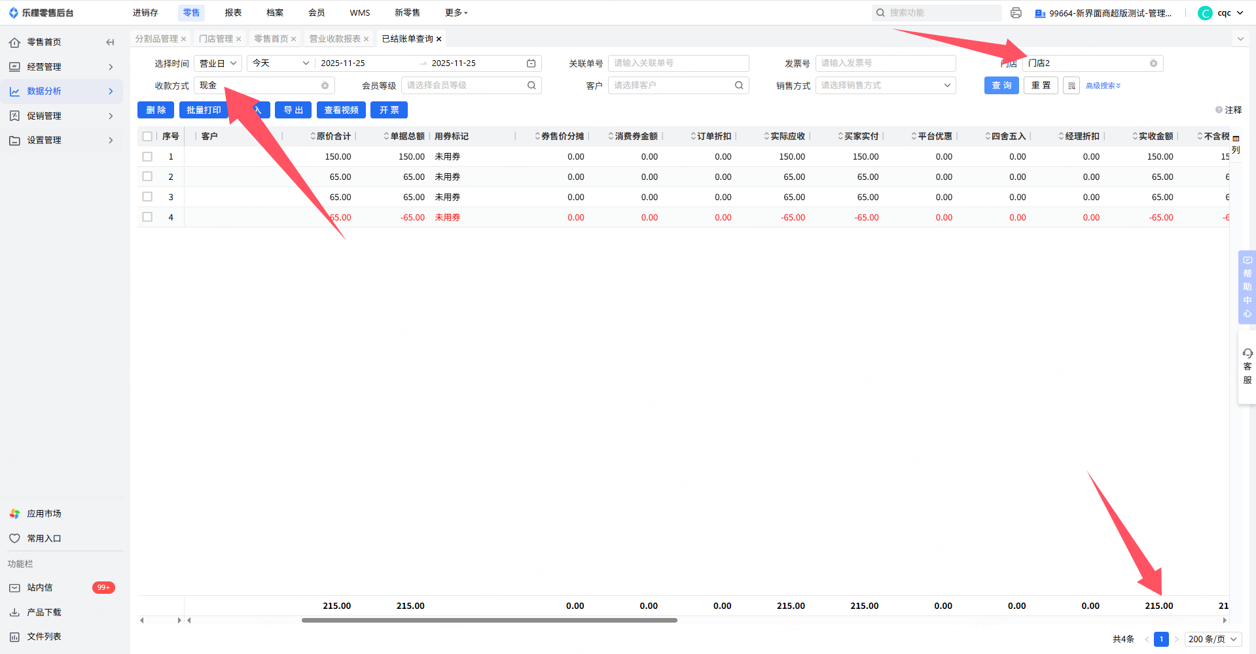
Task: Open the 新零售 top menu
Action: click(407, 13)
